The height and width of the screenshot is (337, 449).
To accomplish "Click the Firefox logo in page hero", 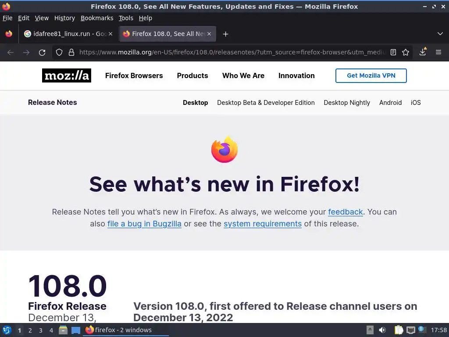I will click(224, 149).
